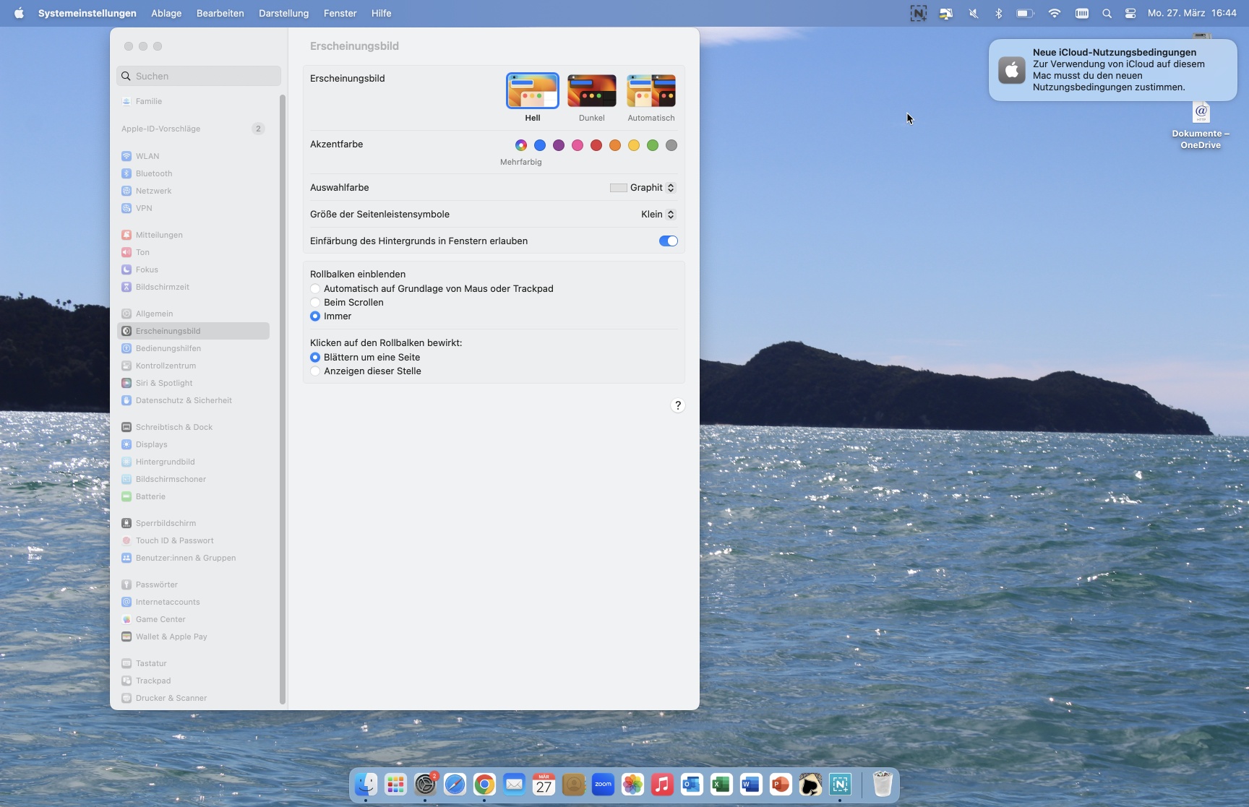The image size is (1249, 807).
Task: Click the Spotlight search icon in menu bar
Action: 1107,14
